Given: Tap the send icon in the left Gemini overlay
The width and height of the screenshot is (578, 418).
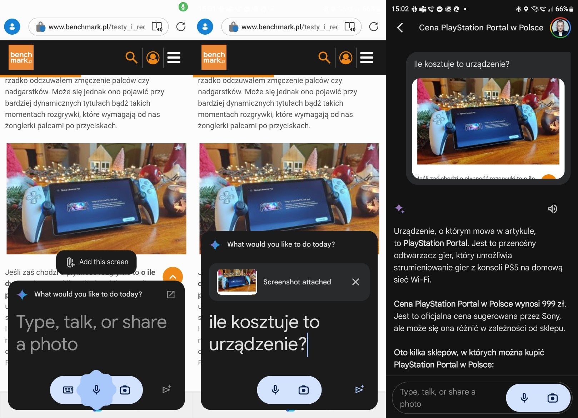Looking at the screenshot, I should tap(166, 389).
